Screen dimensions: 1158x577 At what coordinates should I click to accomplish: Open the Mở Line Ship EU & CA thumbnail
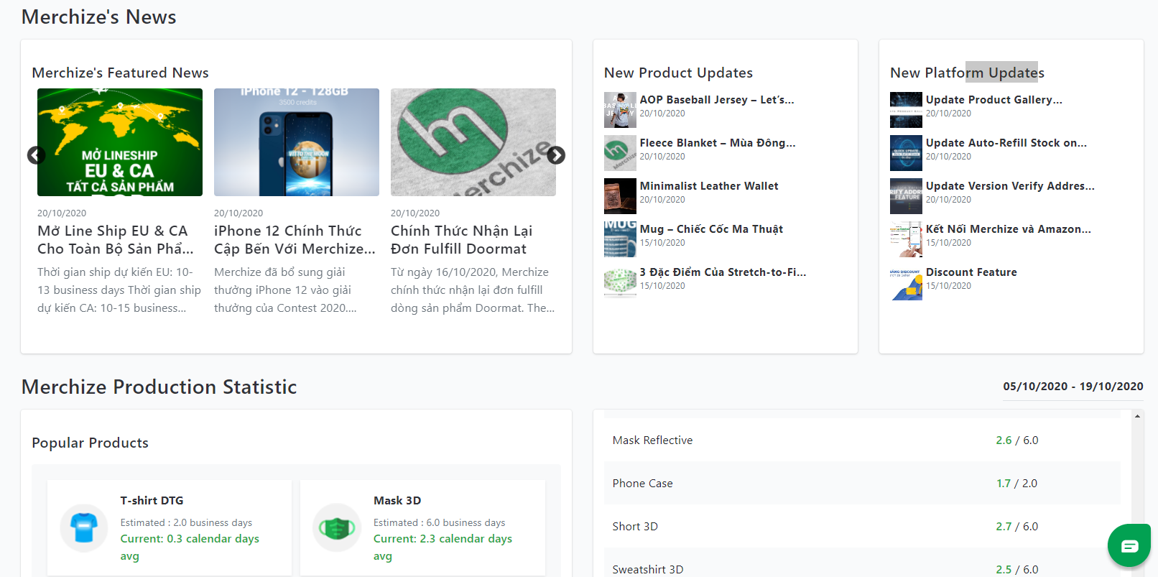[120, 142]
